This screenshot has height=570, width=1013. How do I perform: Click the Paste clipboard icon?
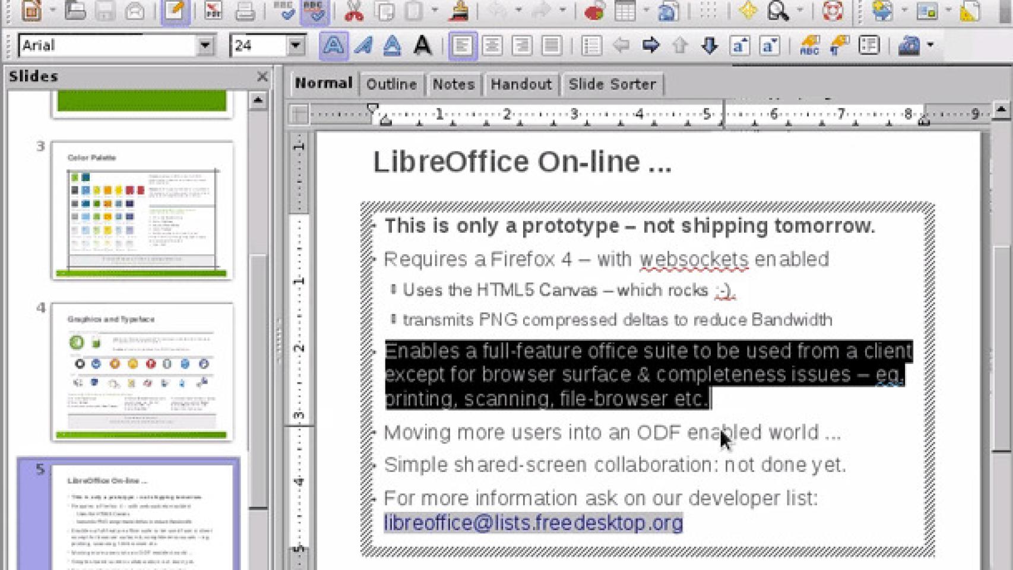pos(415,11)
